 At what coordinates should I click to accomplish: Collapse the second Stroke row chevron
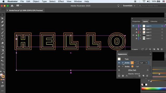123,66
